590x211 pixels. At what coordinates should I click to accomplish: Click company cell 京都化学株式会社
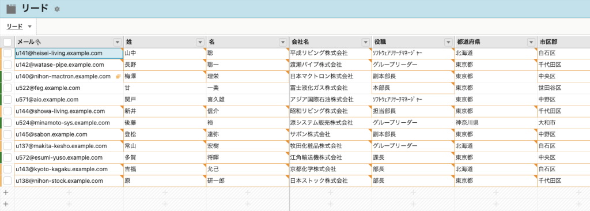click(x=330, y=169)
